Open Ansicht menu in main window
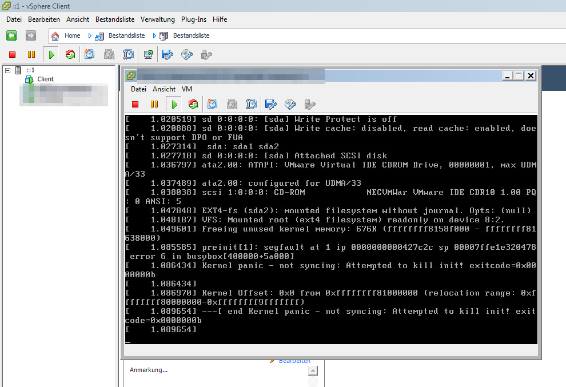Image resolution: width=566 pixels, height=387 pixels. coord(78,19)
